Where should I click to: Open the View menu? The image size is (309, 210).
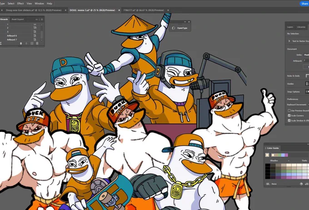click(29, 4)
